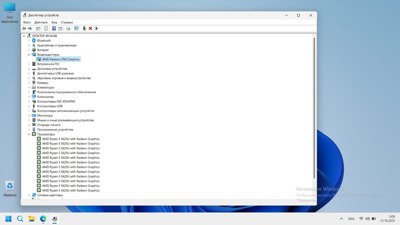Open the Файл menu
The width and height of the screenshot is (400, 225).
(x=26, y=22)
